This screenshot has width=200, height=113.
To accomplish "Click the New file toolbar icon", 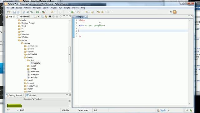I will (8, 12).
